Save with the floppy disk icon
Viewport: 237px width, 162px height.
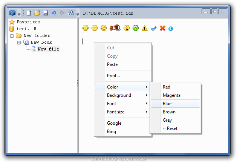[46, 13]
